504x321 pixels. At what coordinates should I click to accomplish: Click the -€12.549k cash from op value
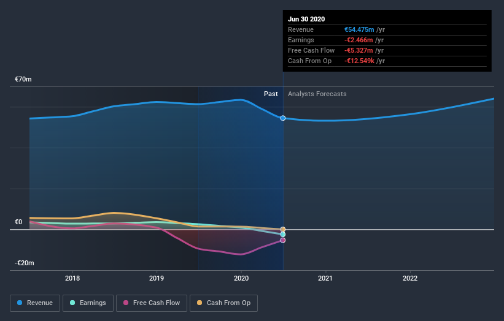point(359,61)
